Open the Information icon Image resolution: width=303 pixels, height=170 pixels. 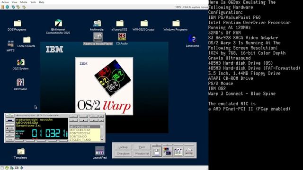(x=20, y=82)
